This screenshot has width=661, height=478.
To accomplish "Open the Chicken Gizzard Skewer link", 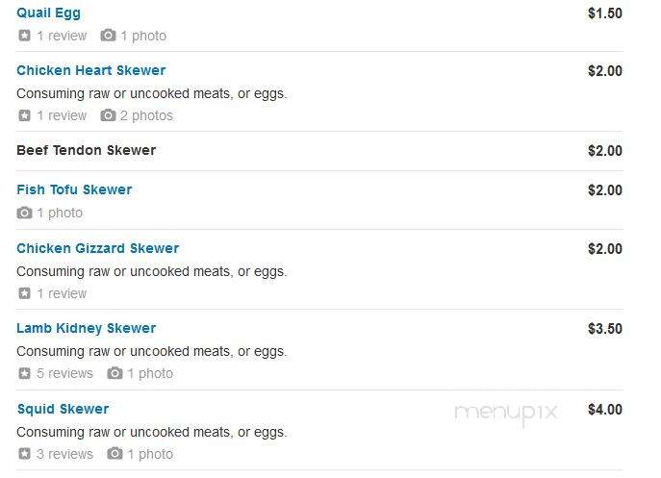I will pyautogui.click(x=98, y=248).
